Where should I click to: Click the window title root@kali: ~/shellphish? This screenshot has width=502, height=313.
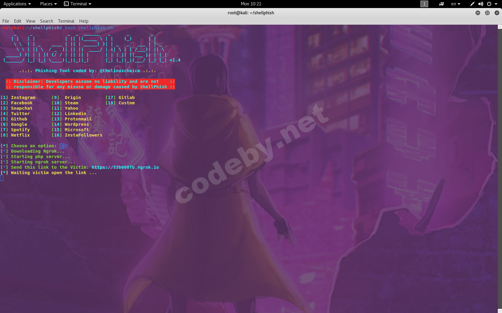[x=251, y=13]
